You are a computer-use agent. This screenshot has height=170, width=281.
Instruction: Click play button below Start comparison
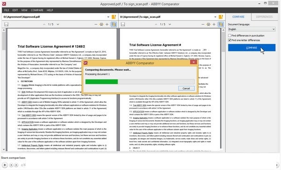(x=5, y=165)
